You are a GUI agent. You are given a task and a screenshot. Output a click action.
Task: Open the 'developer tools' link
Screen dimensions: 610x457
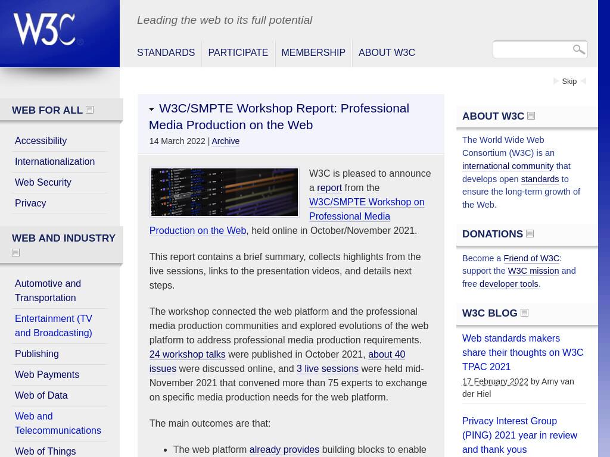[509, 284]
